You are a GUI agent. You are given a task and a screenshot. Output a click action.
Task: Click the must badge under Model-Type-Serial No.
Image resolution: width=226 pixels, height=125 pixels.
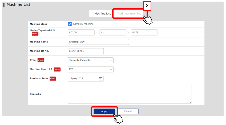click(35, 34)
